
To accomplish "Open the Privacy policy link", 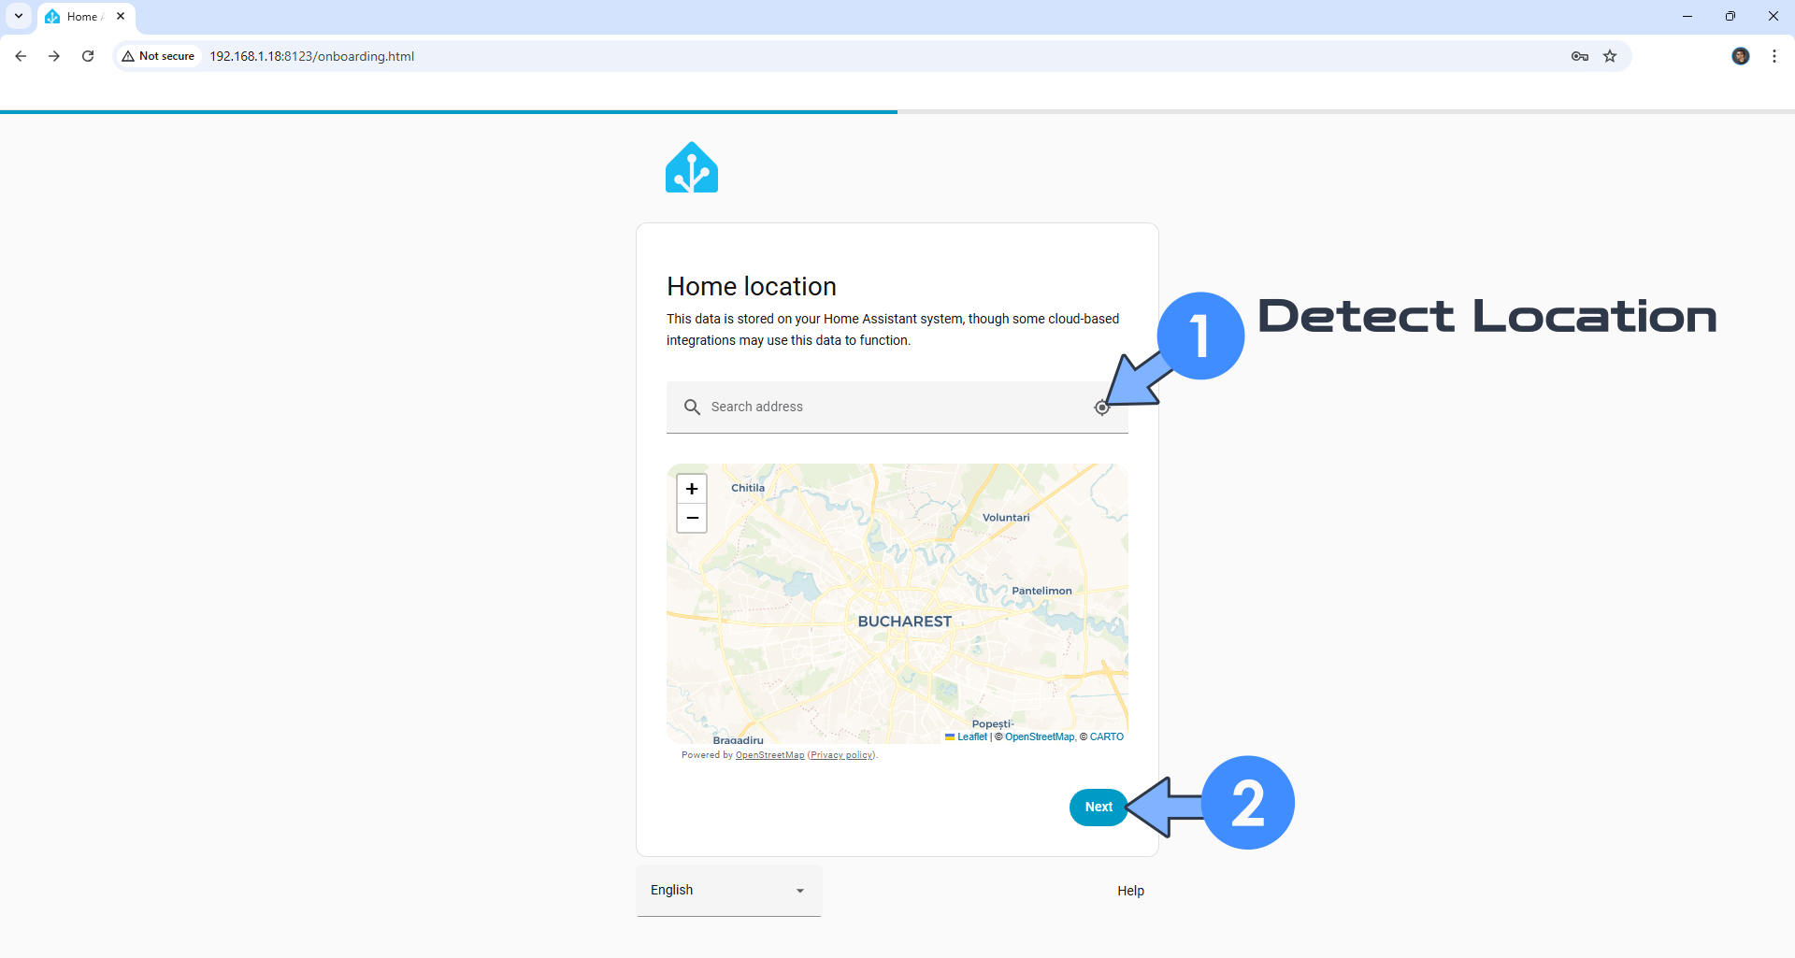I will [840, 754].
